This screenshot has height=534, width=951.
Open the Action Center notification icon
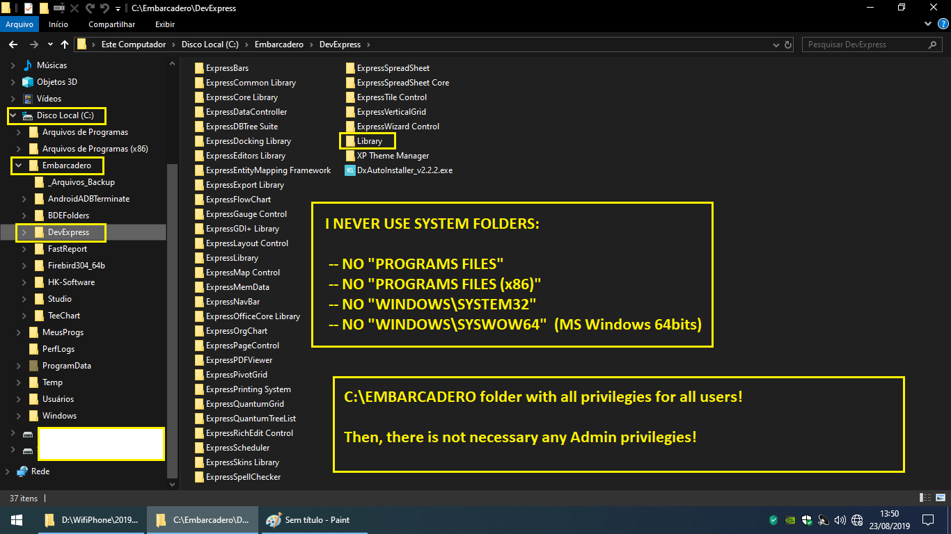pyautogui.click(x=928, y=520)
